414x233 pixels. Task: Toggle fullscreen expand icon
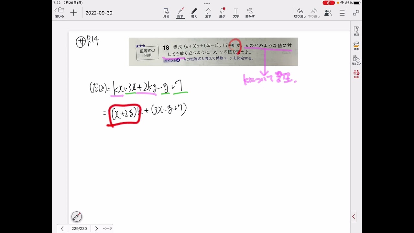tap(356, 13)
